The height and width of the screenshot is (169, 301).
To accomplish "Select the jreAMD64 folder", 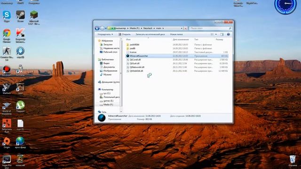I will [x=135, y=45].
